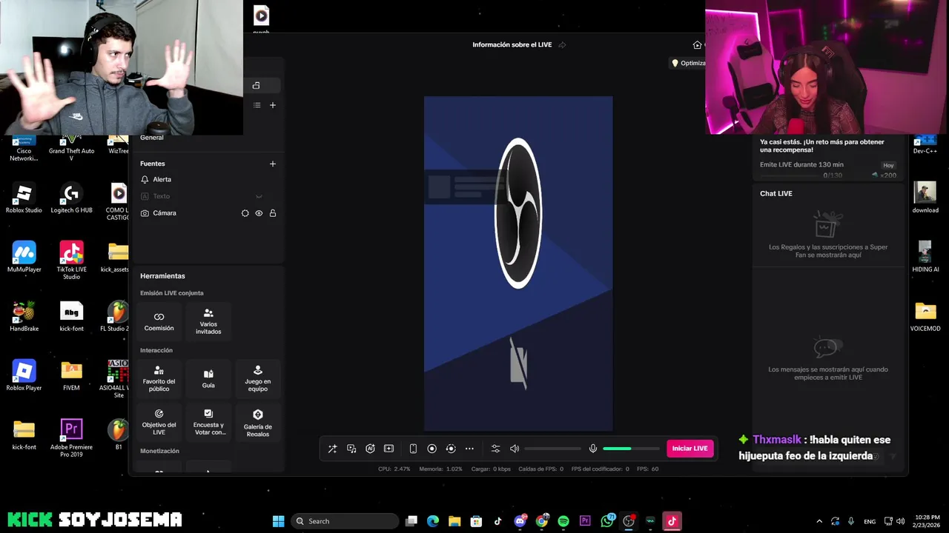Open TikTok LIVE Studio desktop shortcut
This screenshot has height=533, width=949.
click(71, 261)
